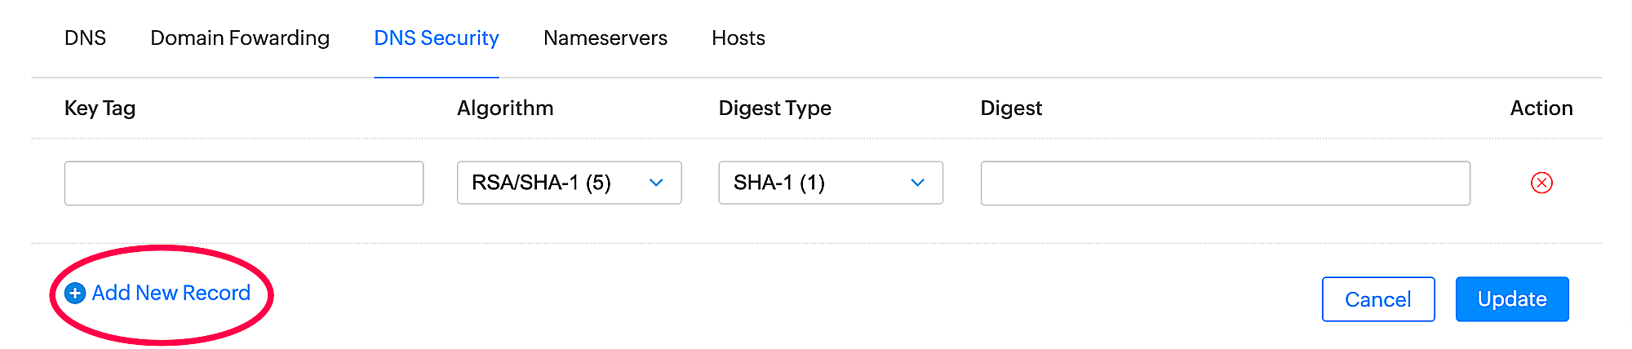Open the SHA-1 (1) digest type dropdown
This screenshot has width=1632, height=349.
tap(831, 183)
